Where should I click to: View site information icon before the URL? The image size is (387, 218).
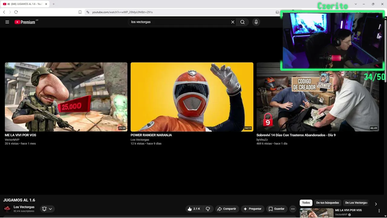88,12
